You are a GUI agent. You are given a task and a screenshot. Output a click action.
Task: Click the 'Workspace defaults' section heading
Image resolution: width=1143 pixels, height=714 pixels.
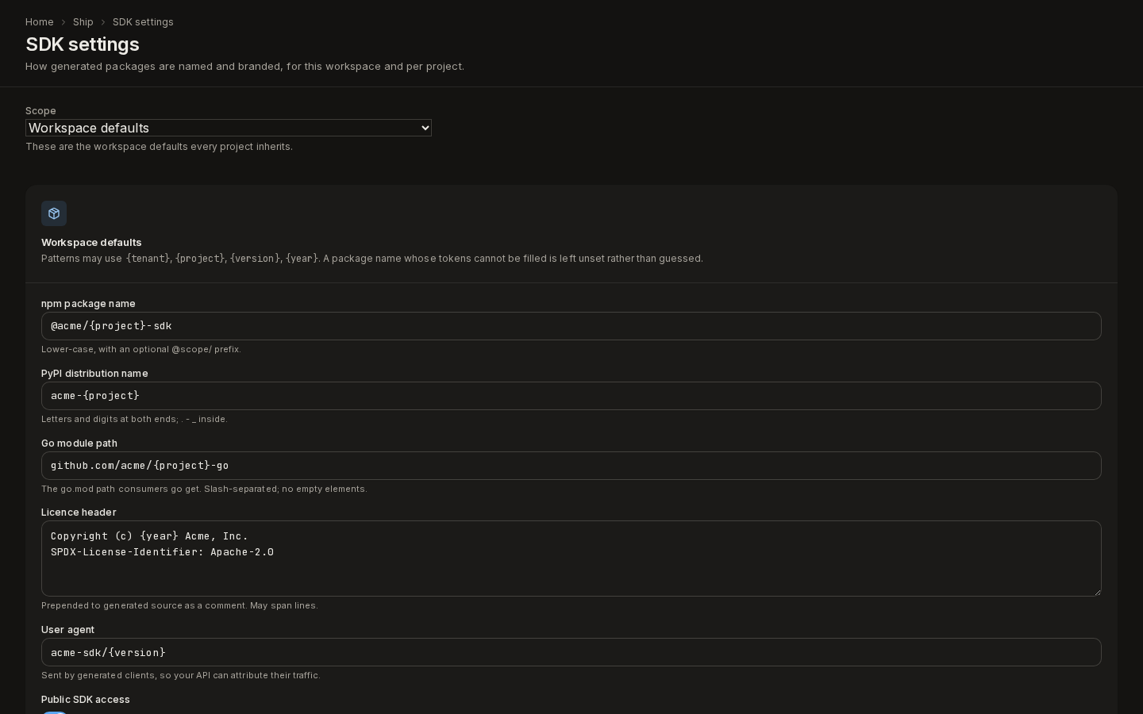pos(91,243)
